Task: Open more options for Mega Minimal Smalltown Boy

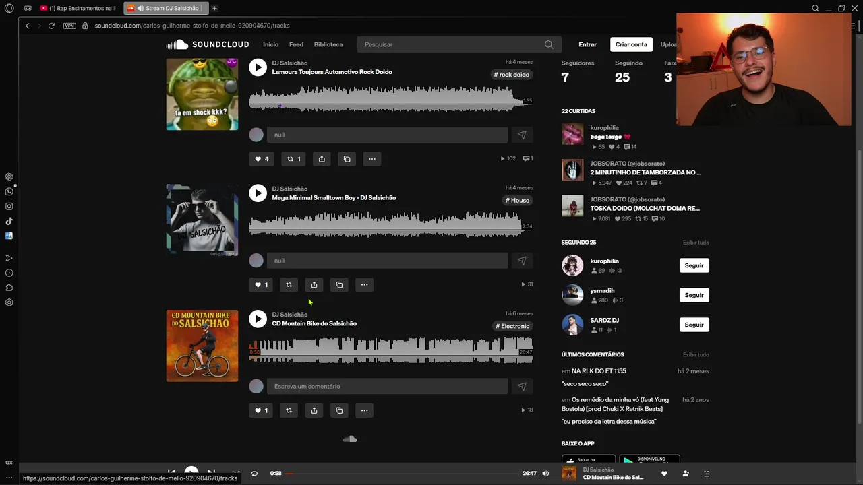Action: point(364,284)
